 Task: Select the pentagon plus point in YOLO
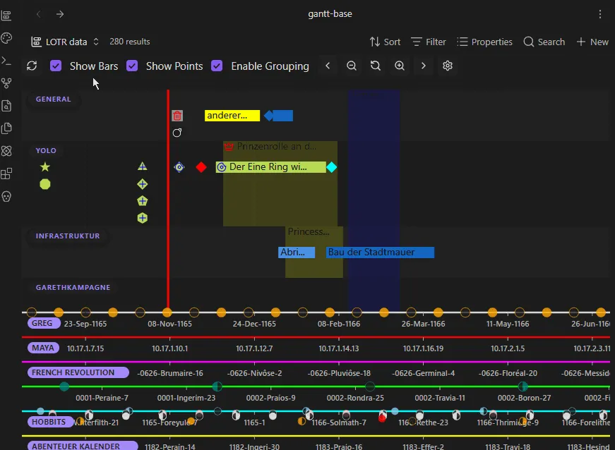pyautogui.click(x=143, y=201)
